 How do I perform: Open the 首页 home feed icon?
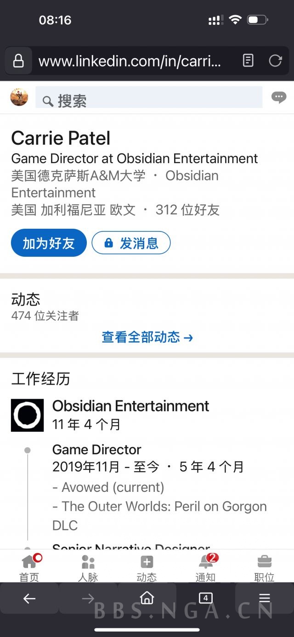29,565
